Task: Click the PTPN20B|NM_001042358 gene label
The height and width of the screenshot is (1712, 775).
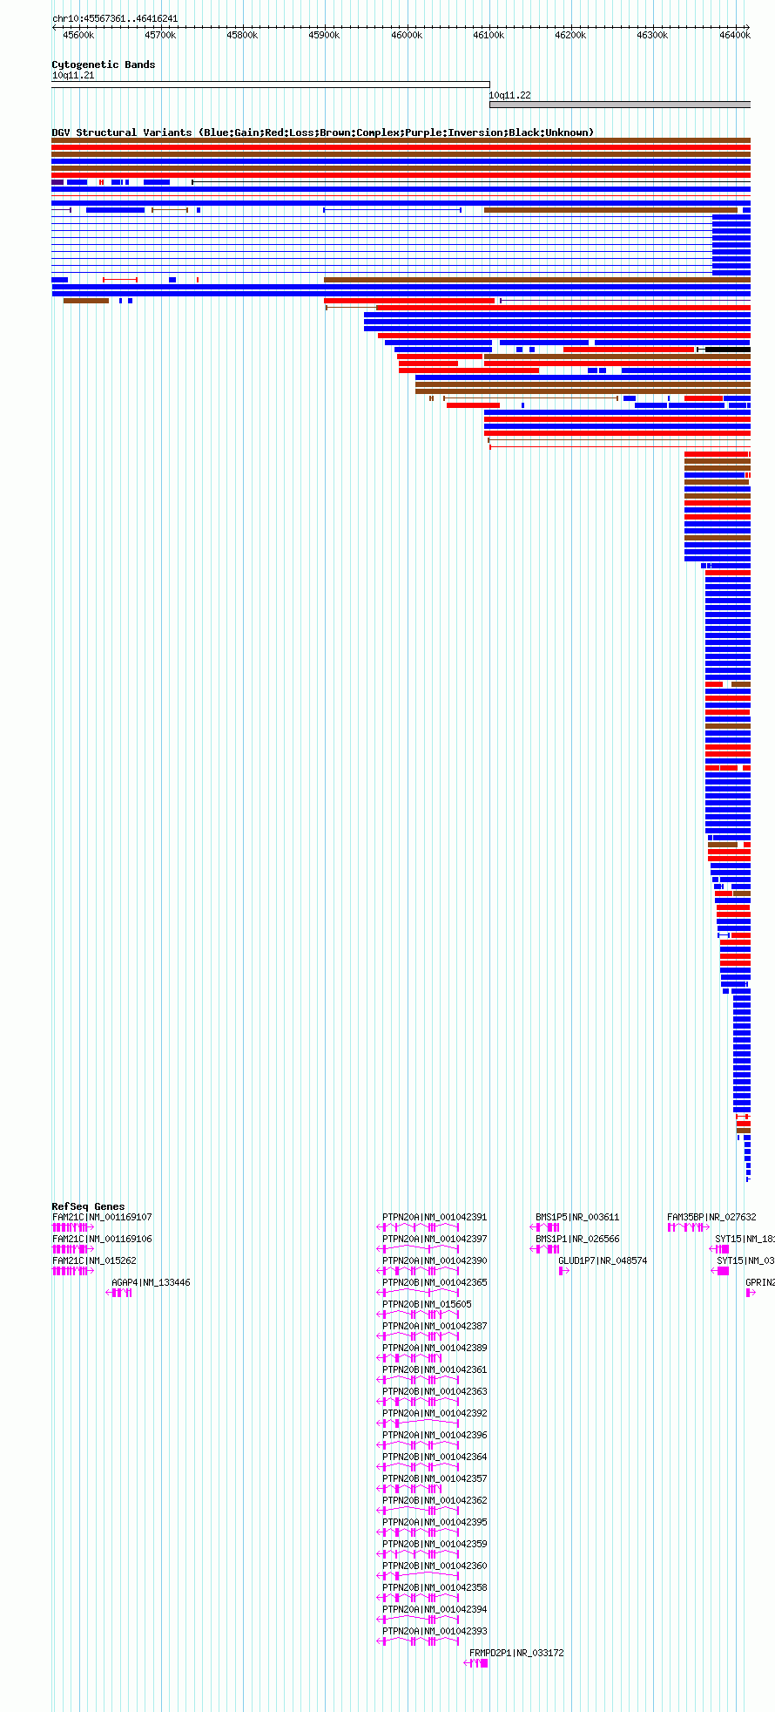Action: pyautogui.click(x=435, y=1587)
